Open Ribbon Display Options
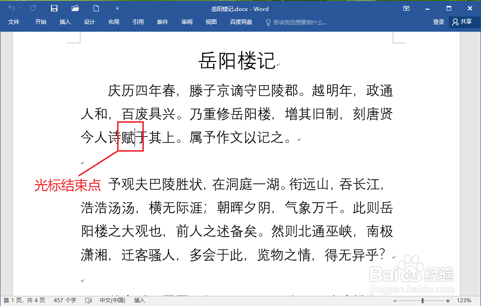 tap(407, 9)
